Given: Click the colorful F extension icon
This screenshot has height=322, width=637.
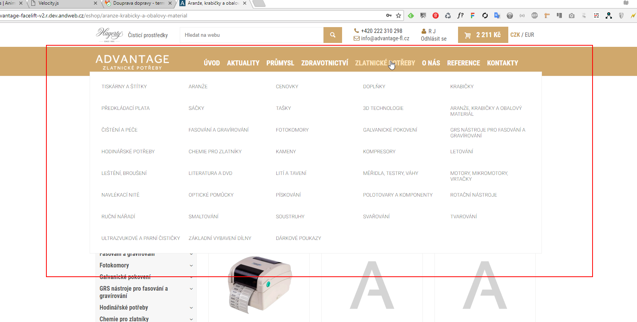Looking at the screenshot, I should click(472, 15).
